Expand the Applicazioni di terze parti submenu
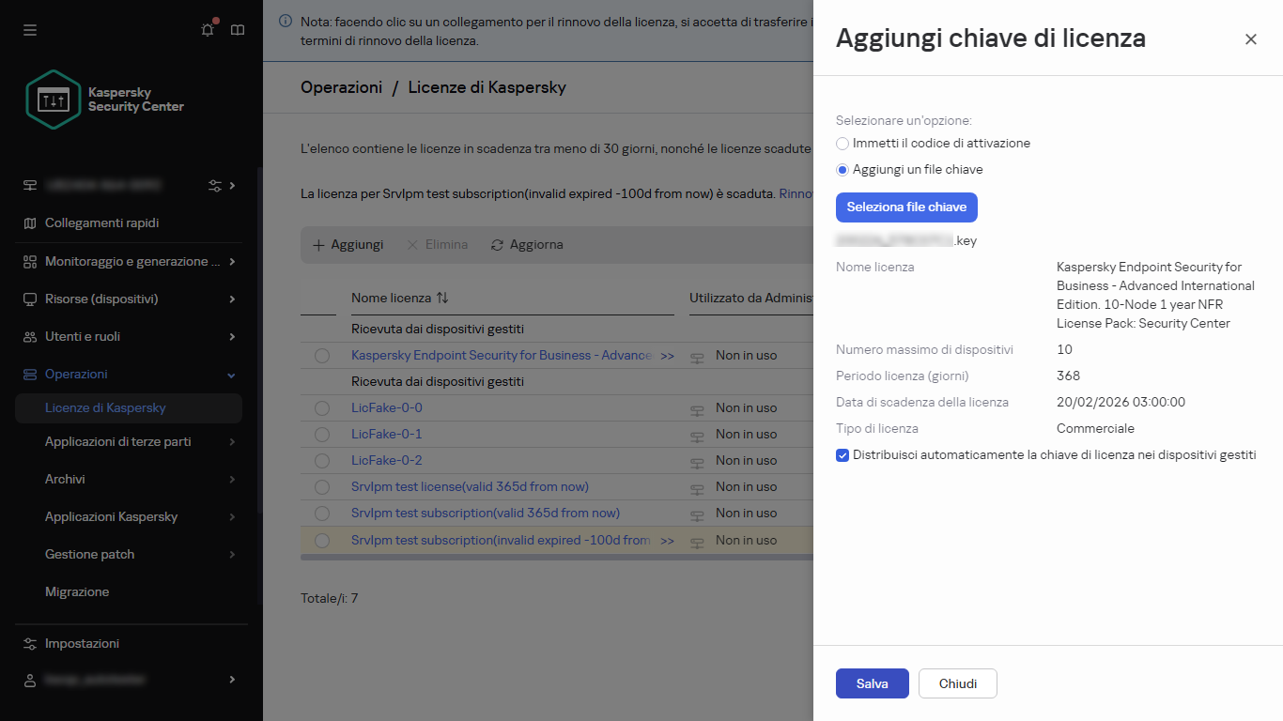 232,442
